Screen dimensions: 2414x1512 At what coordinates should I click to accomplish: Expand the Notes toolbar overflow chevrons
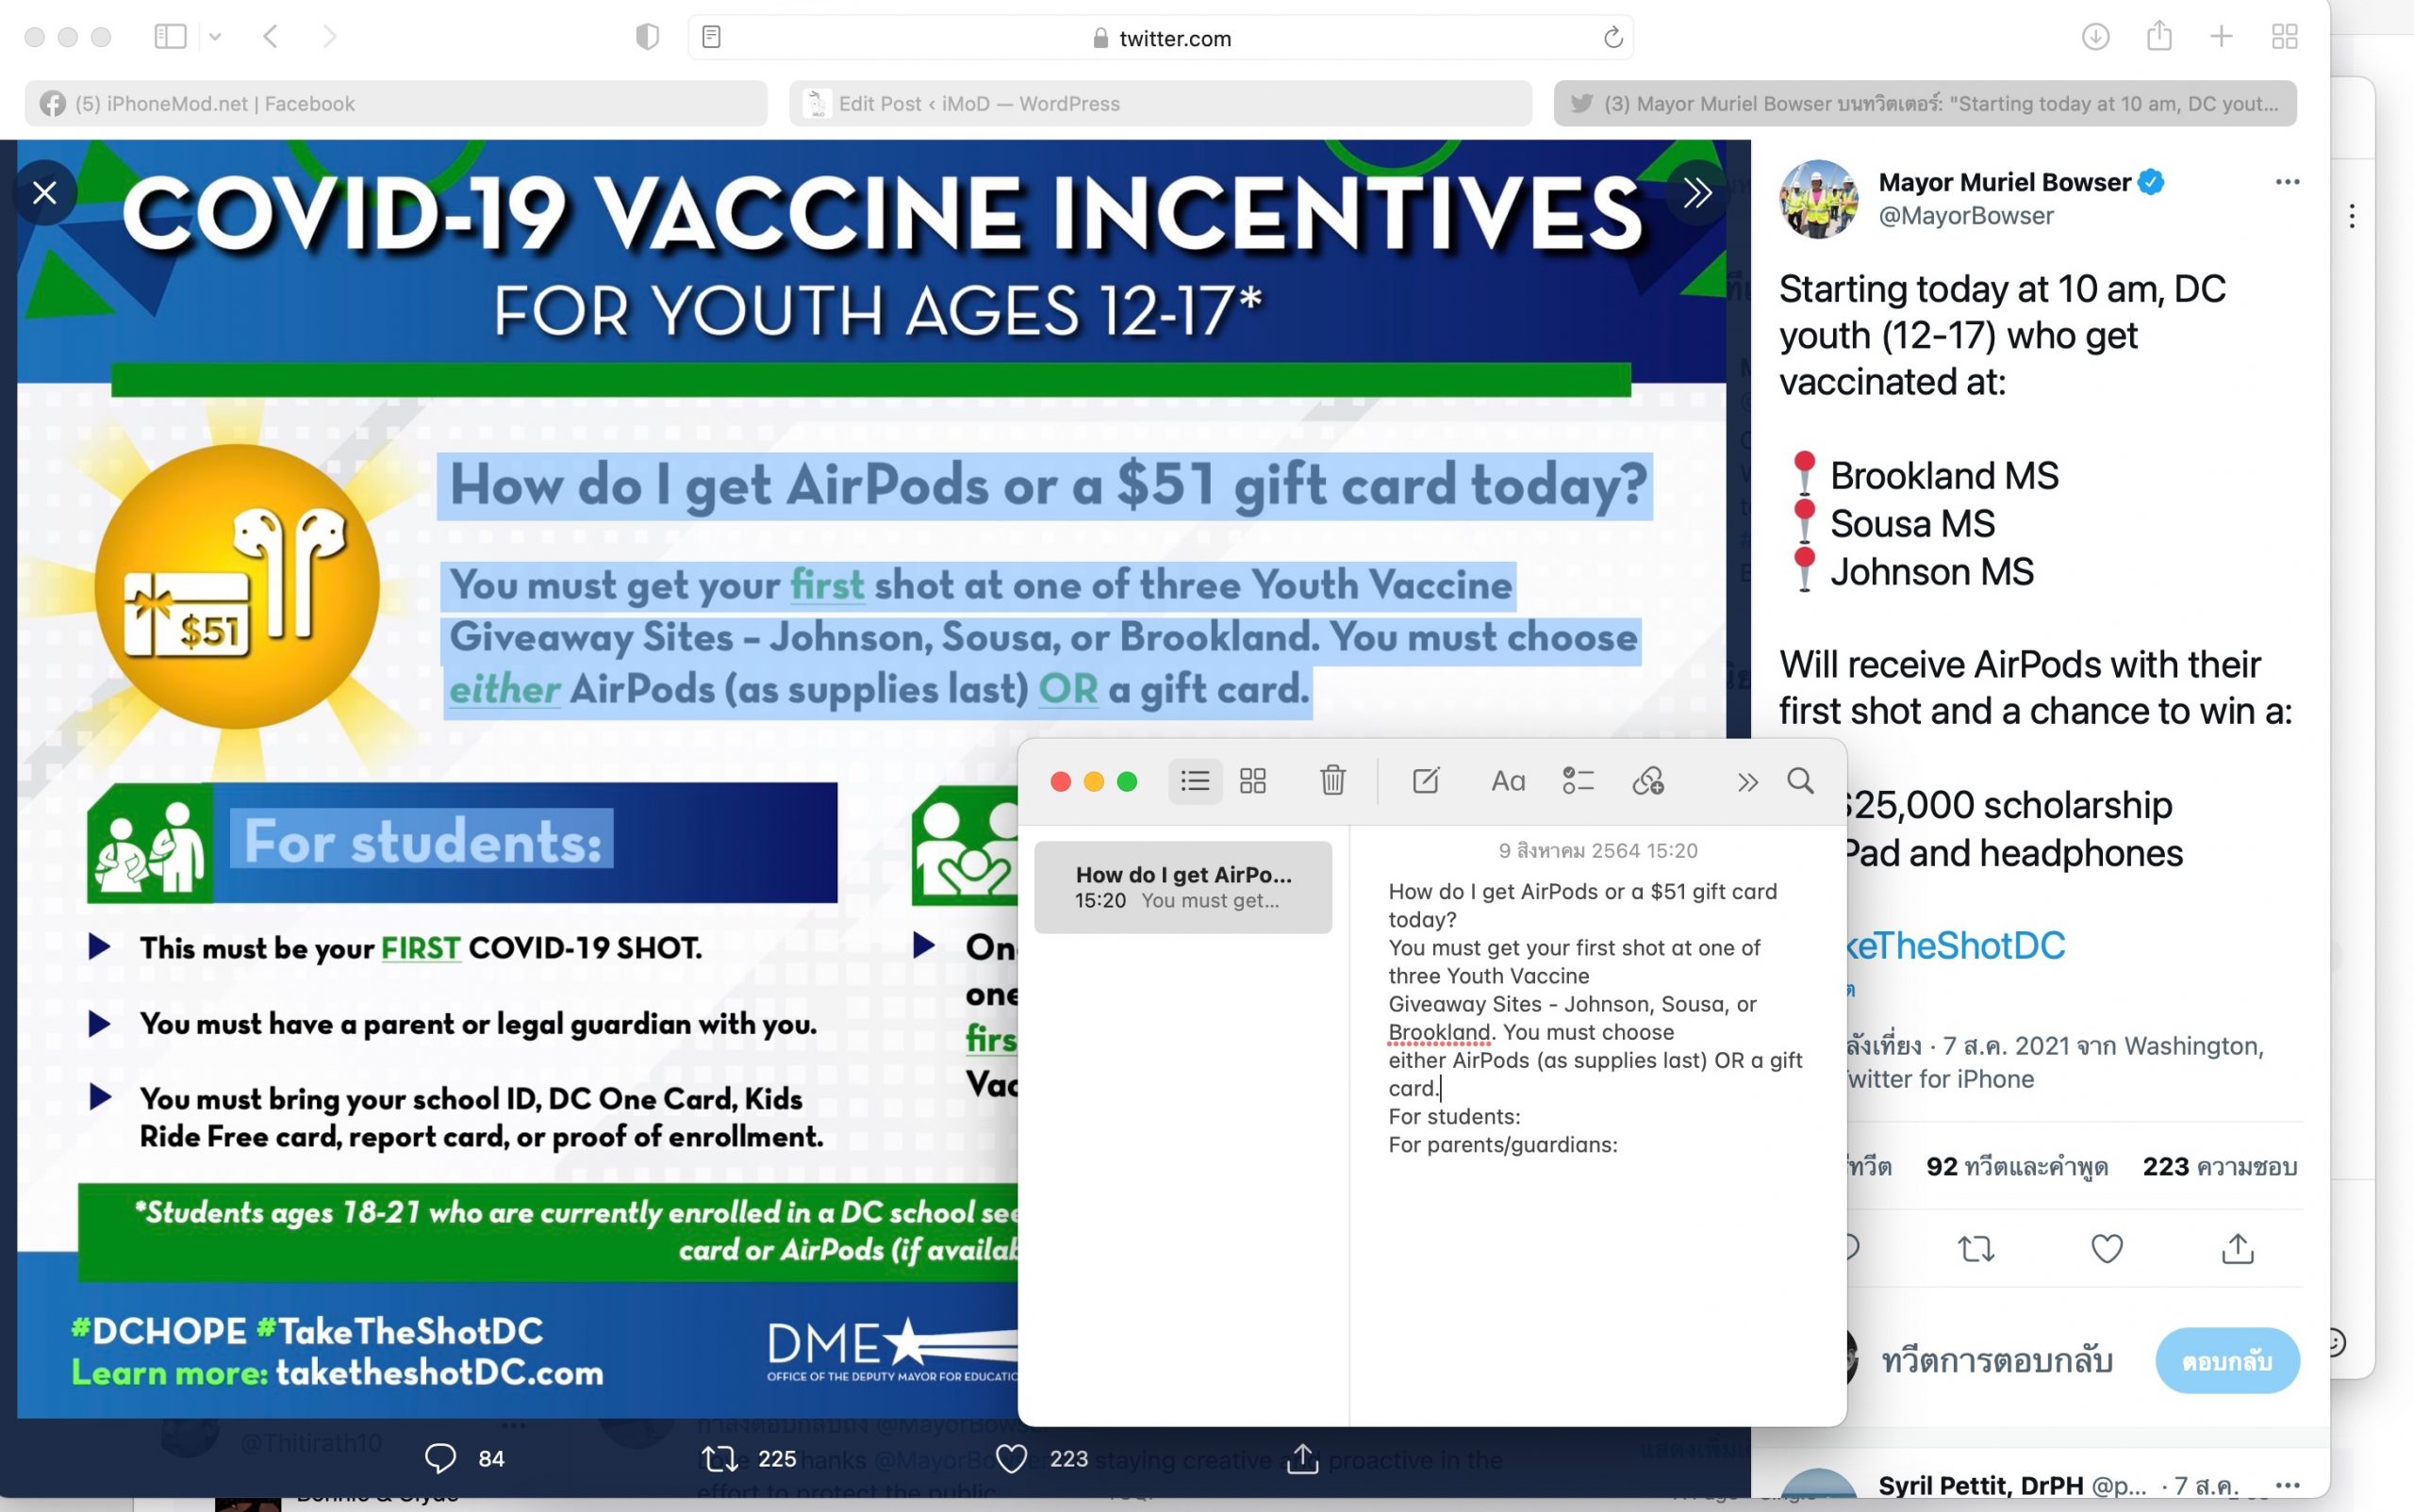point(1746,782)
